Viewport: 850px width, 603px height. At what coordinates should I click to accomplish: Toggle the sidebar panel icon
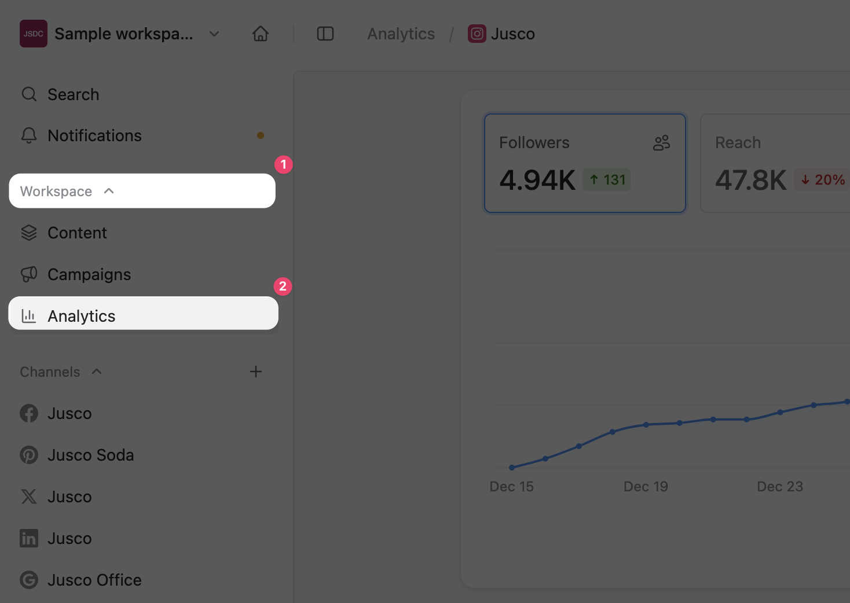(325, 34)
